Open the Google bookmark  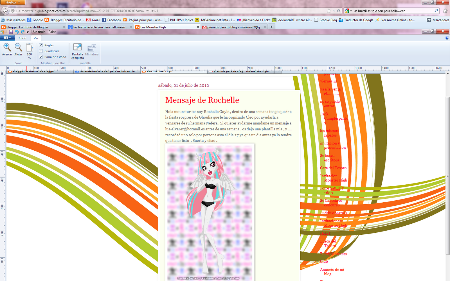coord(35,20)
